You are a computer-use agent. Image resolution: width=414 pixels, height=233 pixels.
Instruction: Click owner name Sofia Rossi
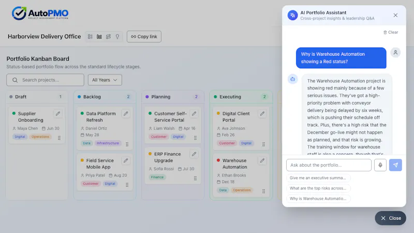point(164,169)
